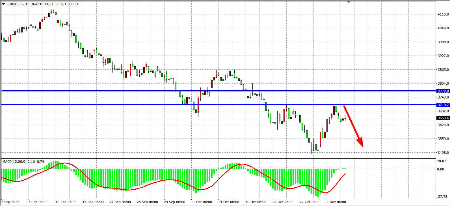Click the 3498.0 price scale label
The width and height of the screenshot is (450, 206).
click(x=443, y=153)
